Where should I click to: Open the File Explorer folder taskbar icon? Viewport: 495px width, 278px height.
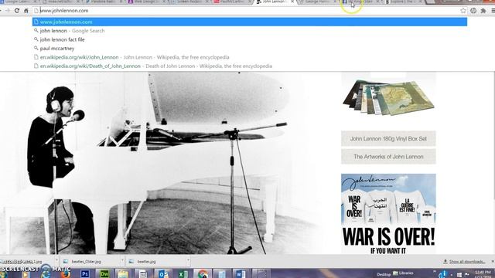tap(123, 273)
